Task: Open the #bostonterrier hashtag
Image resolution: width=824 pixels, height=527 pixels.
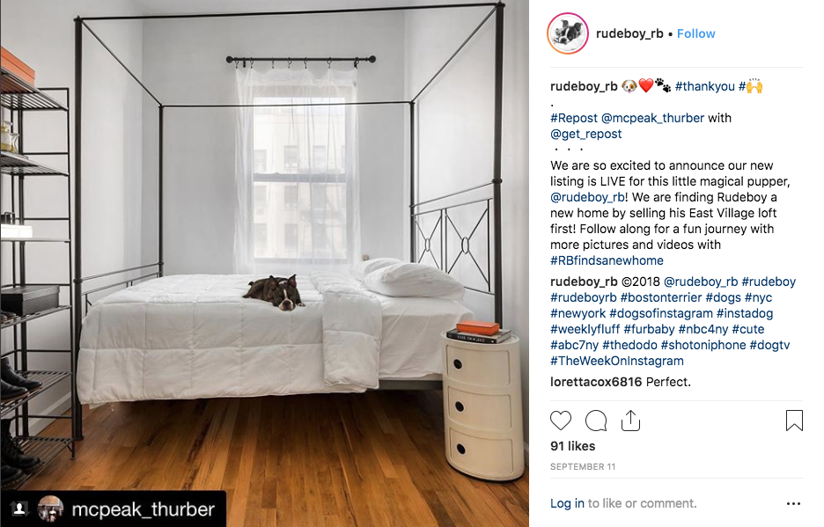Action: (660, 297)
